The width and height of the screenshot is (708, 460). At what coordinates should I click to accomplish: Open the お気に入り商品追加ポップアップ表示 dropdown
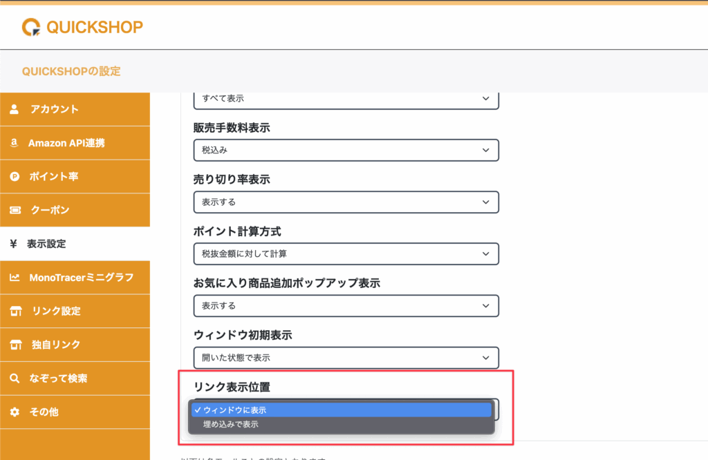[x=346, y=306]
